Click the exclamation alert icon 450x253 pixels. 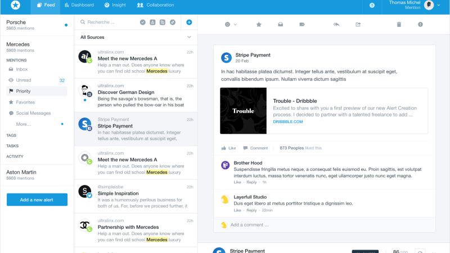click(x=420, y=24)
